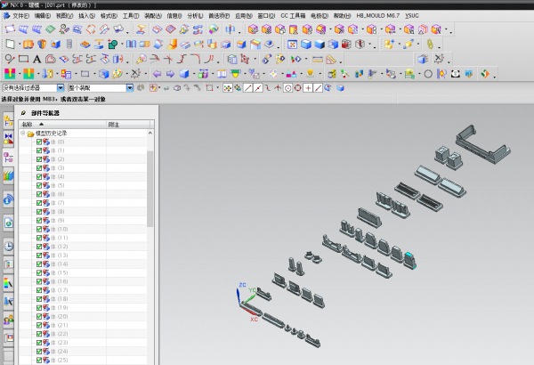
Task: Toggle checkbox of body 体 (20)
Action: (39, 317)
